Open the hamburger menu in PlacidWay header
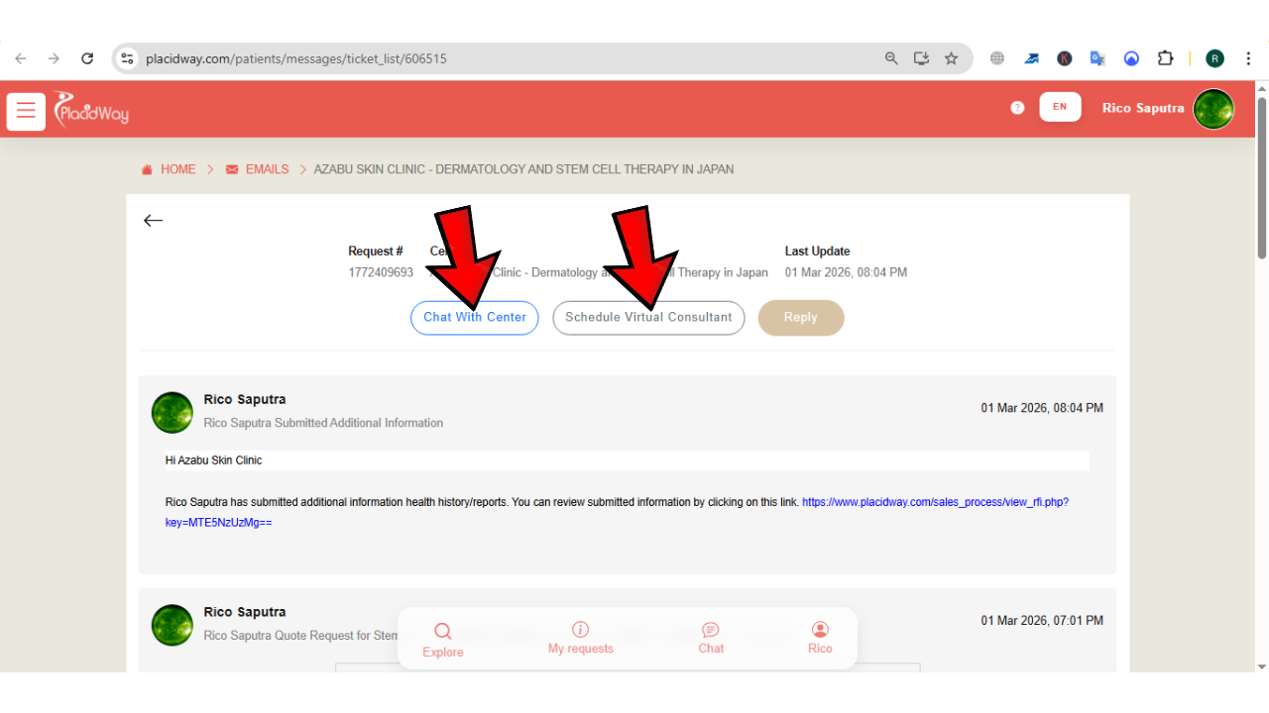This screenshot has height=713, width=1269. tap(26, 111)
